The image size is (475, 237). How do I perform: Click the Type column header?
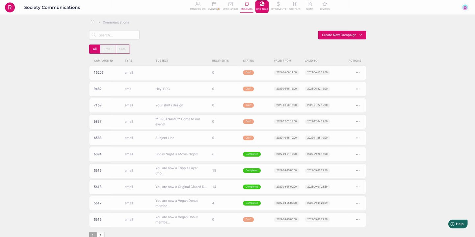click(x=128, y=61)
